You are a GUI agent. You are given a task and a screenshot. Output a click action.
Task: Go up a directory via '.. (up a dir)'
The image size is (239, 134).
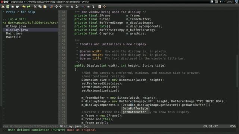(14, 19)
